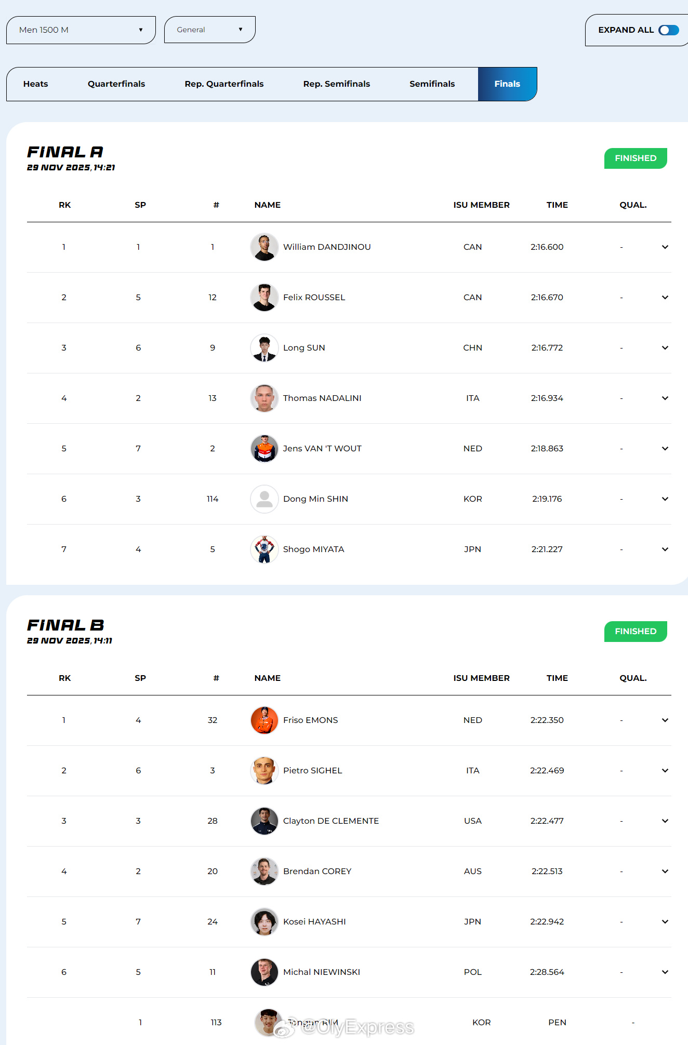Switch to the Semifinals tab
The image size is (688, 1045).
(432, 84)
